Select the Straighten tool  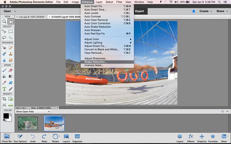click(11, 105)
